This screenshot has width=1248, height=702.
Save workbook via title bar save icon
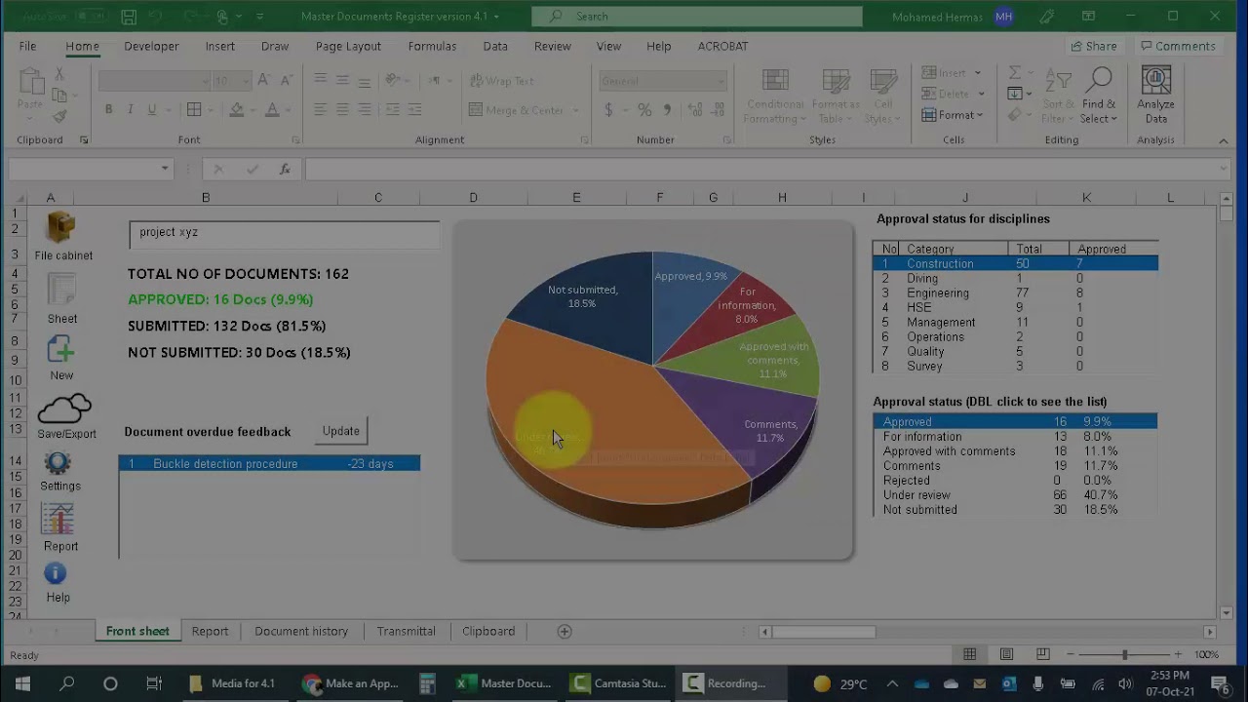(129, 17)
